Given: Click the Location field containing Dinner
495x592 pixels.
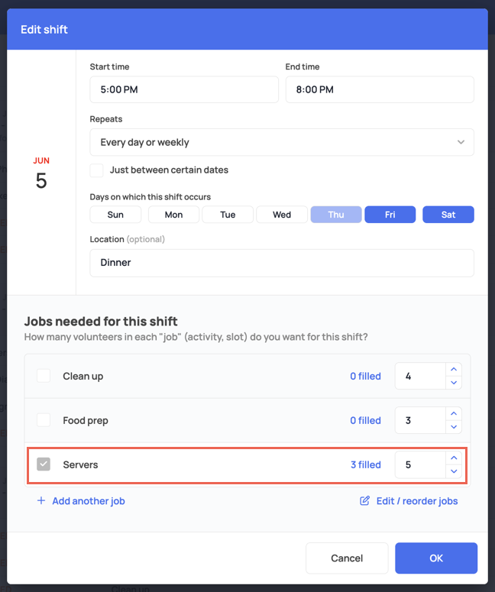Looking at the screenshot, I should tap(282, 263).
